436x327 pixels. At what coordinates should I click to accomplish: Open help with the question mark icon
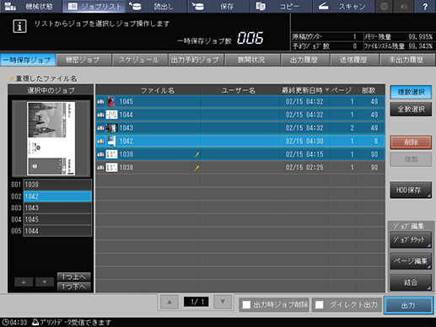click(x=425, y=6)
